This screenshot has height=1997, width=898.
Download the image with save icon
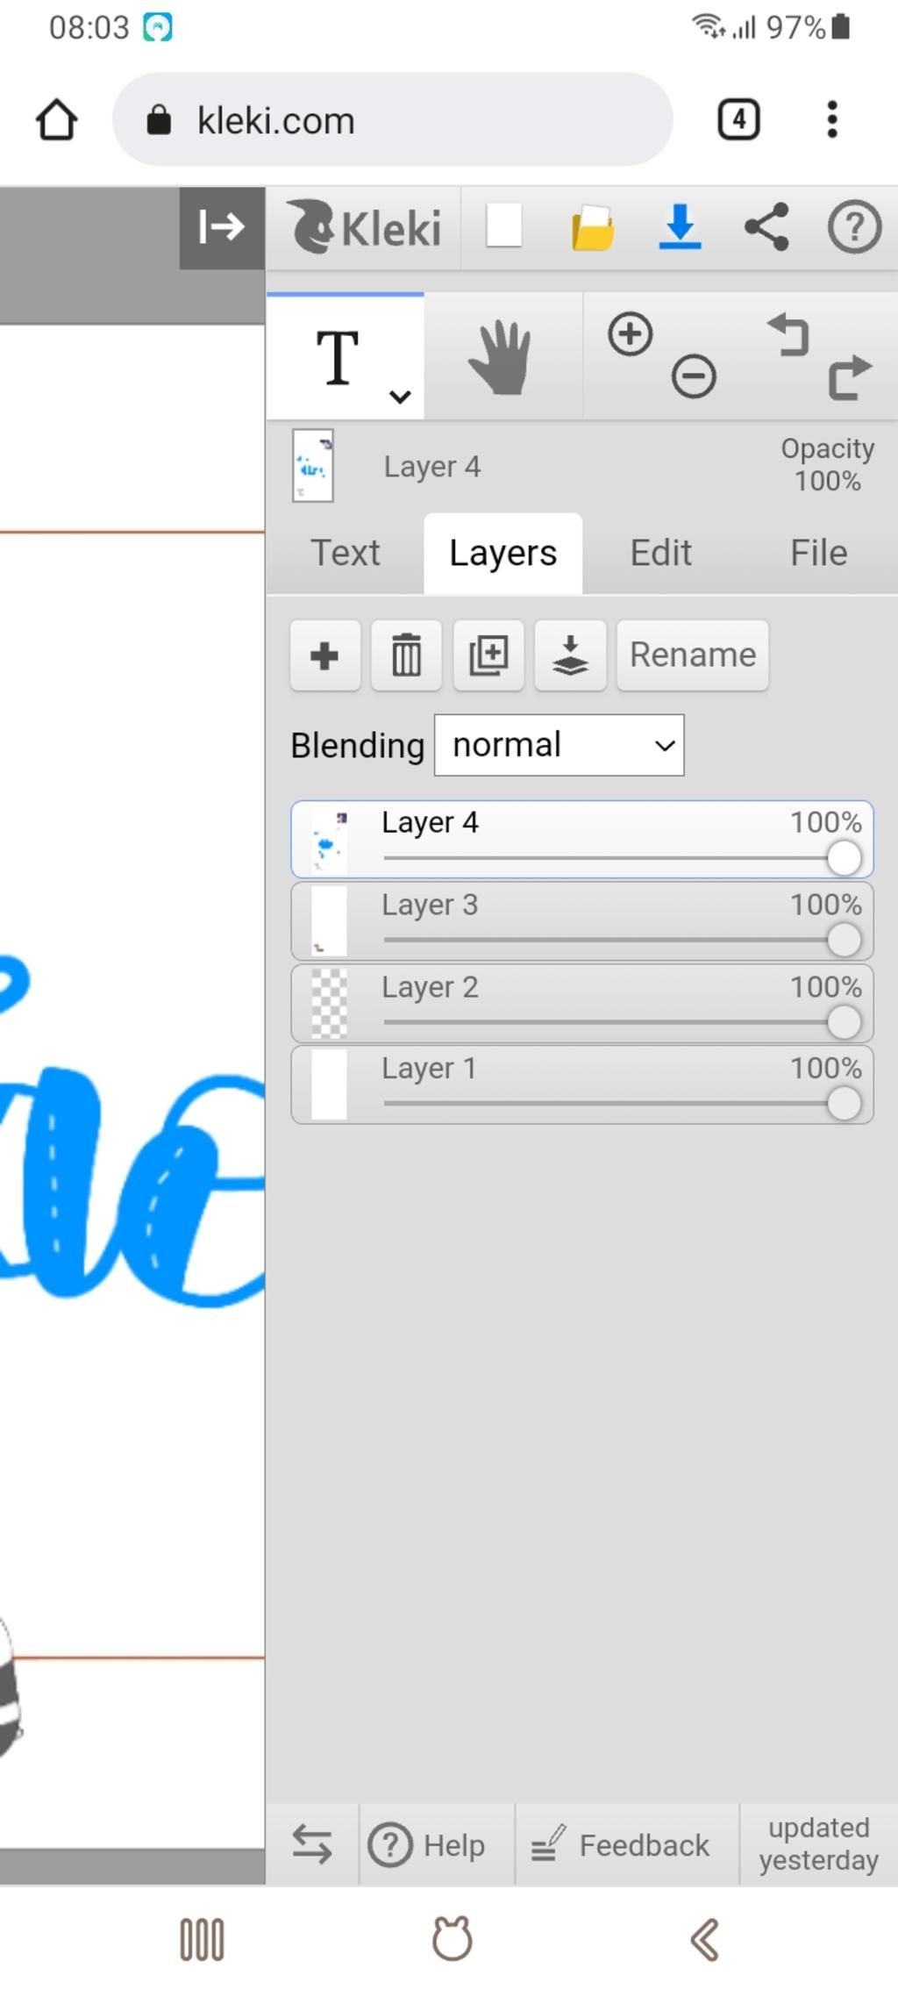680,227
